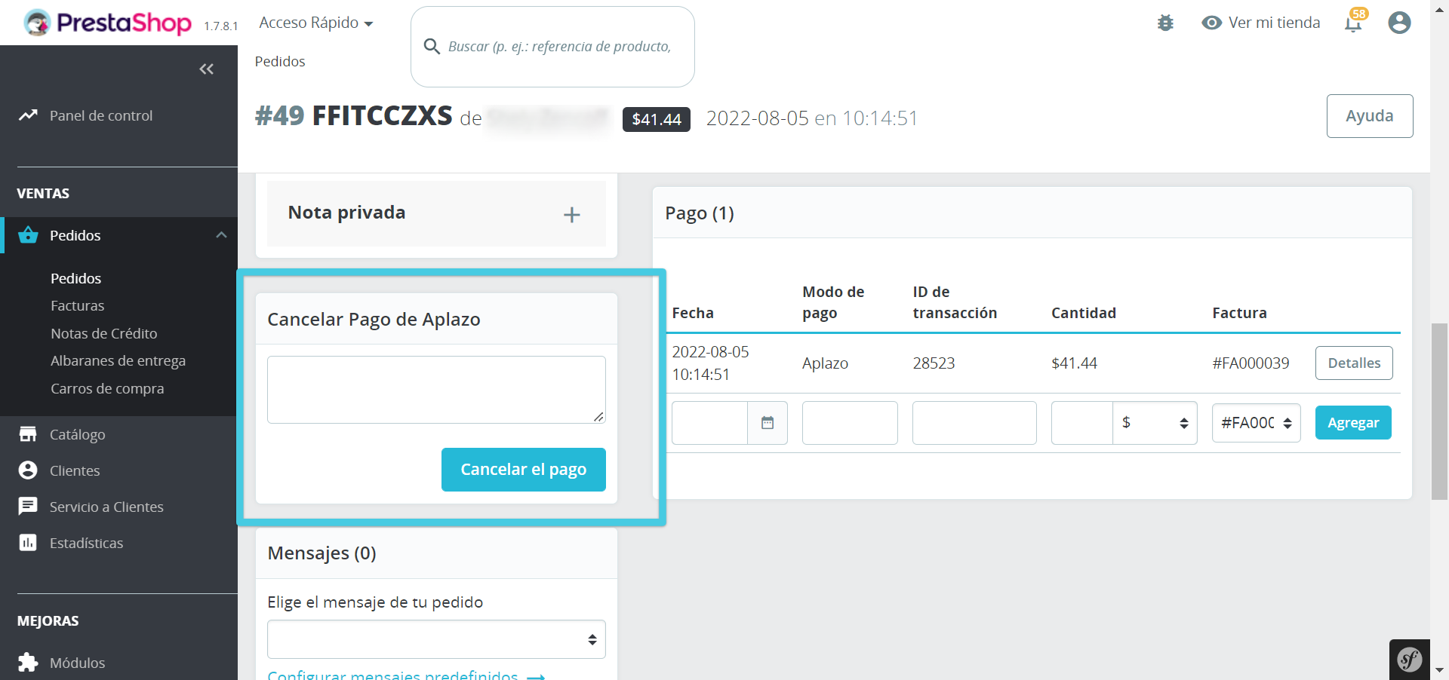The width and height of the screenshot is (1449, 680).
Task: Open the order message select dropdown
Action: click(x=436, y=639)
